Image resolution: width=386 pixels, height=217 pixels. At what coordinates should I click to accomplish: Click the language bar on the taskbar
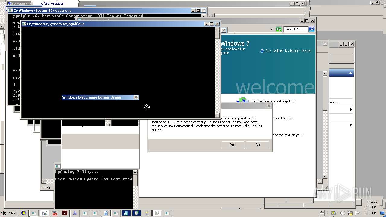pyautogui.click(x=8, y=213)
